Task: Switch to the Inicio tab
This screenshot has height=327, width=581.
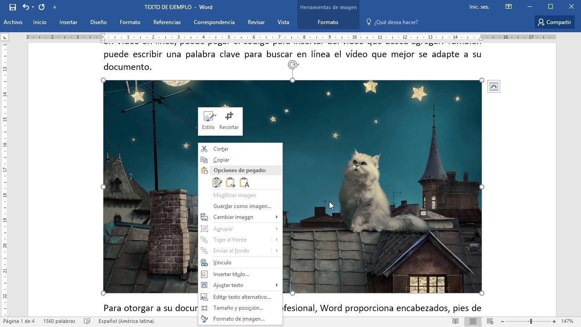Action: coord(39,22)
